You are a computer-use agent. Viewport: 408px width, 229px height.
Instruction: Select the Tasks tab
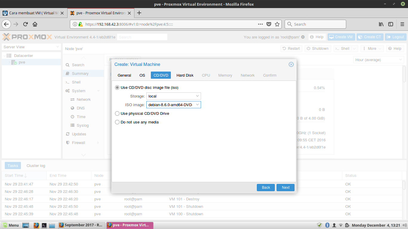click(13, 165)
